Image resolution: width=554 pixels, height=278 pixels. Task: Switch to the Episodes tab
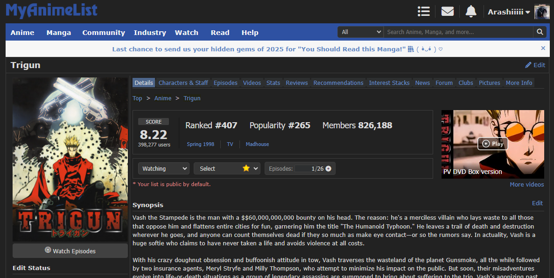point(225,83)
